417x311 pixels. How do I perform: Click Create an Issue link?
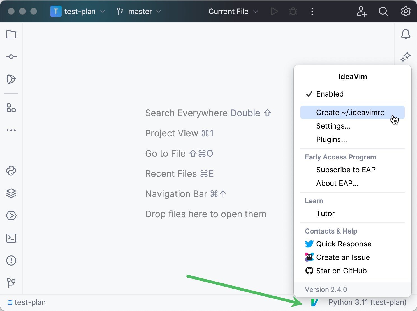[x=353, y=257]
